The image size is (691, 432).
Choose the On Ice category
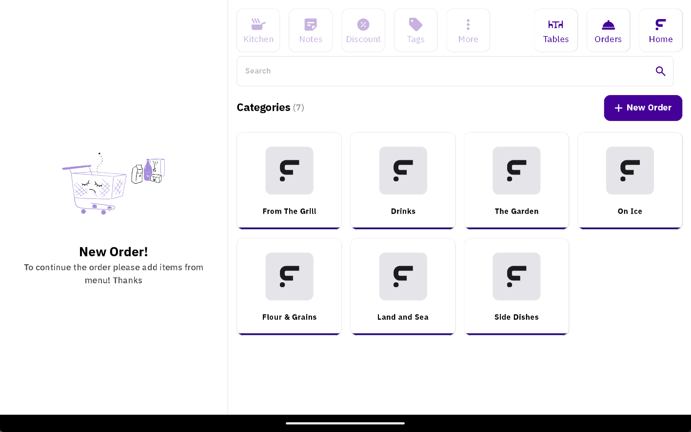[x=630, y=180]
